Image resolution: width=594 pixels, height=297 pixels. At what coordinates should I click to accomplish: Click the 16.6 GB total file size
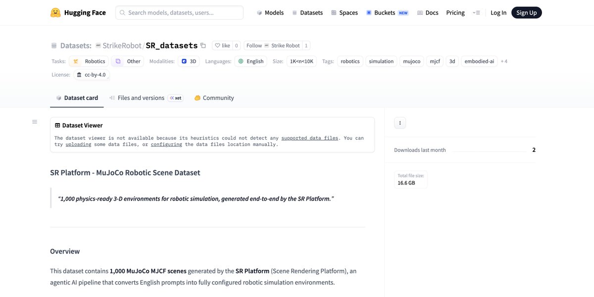tap(406, 183)
